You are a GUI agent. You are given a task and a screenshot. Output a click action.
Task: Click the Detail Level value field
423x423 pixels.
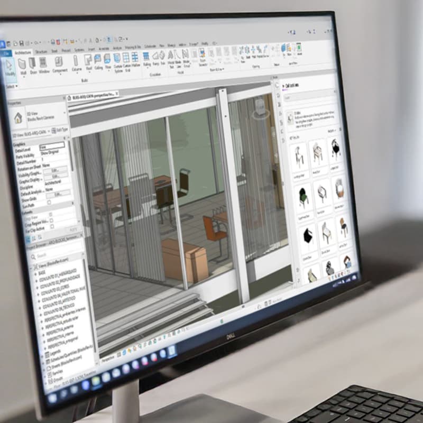[x=52, y=146]
